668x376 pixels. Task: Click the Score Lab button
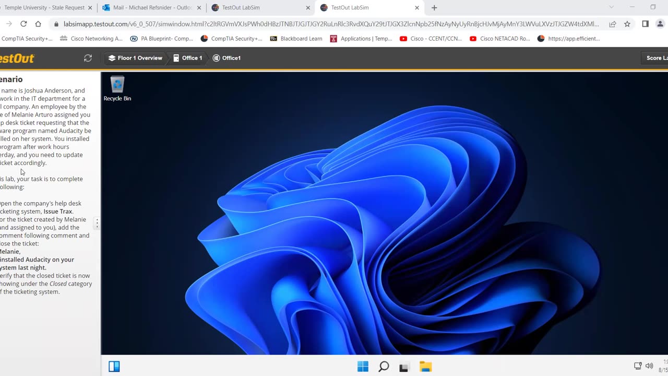click(x=655, y=58)
